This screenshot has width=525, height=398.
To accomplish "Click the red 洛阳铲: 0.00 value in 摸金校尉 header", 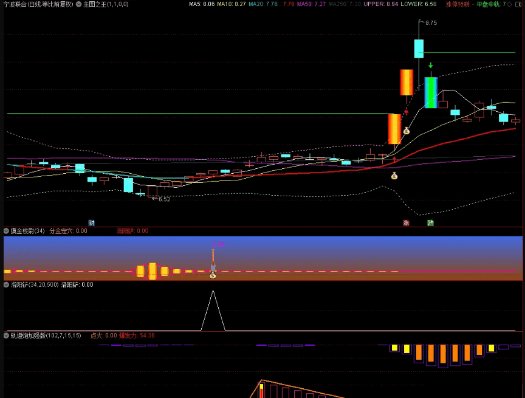I will click(132, 231).
